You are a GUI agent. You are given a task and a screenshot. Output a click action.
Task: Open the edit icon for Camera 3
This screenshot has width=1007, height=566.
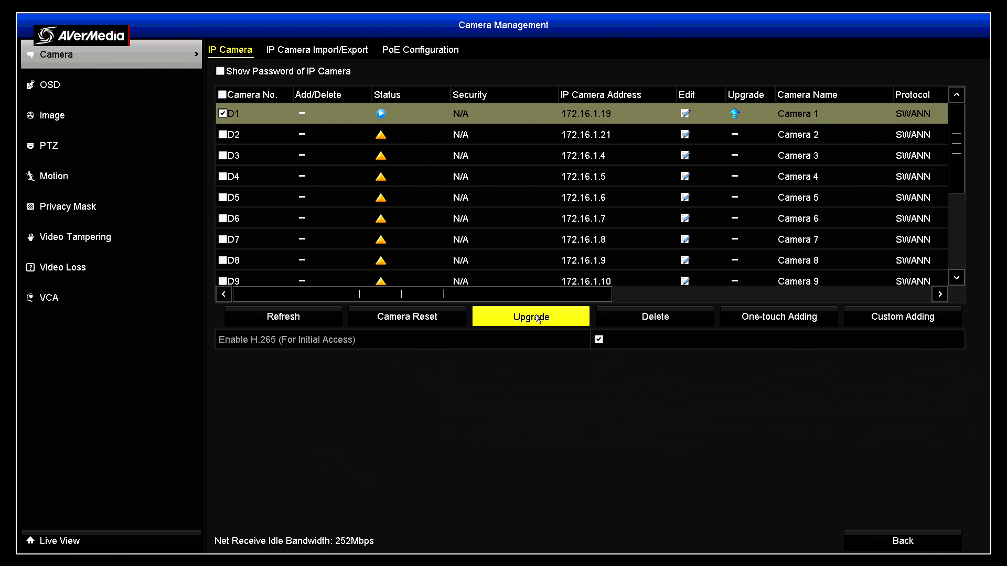(685, 155)
